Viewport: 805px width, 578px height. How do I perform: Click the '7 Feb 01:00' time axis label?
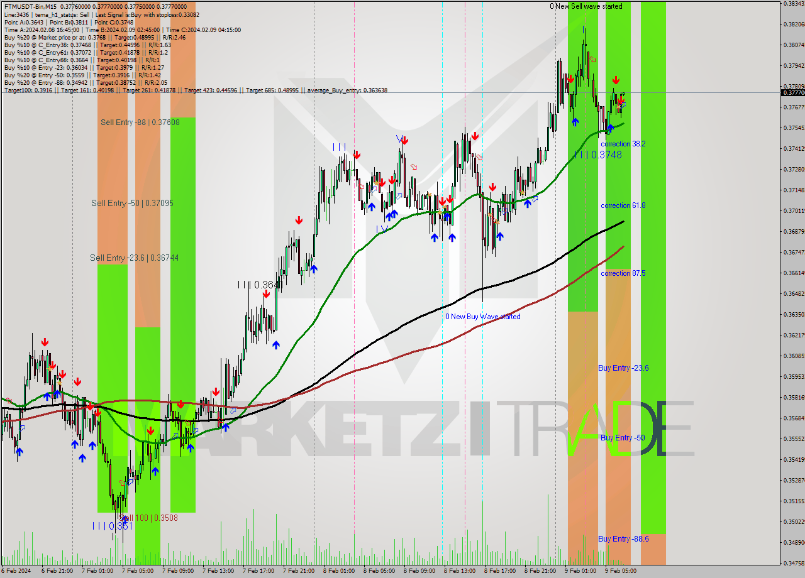pos(97,571)
